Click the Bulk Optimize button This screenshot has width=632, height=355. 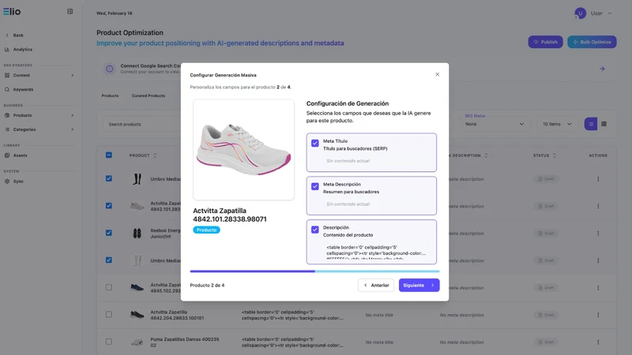[x=592, y=42]
